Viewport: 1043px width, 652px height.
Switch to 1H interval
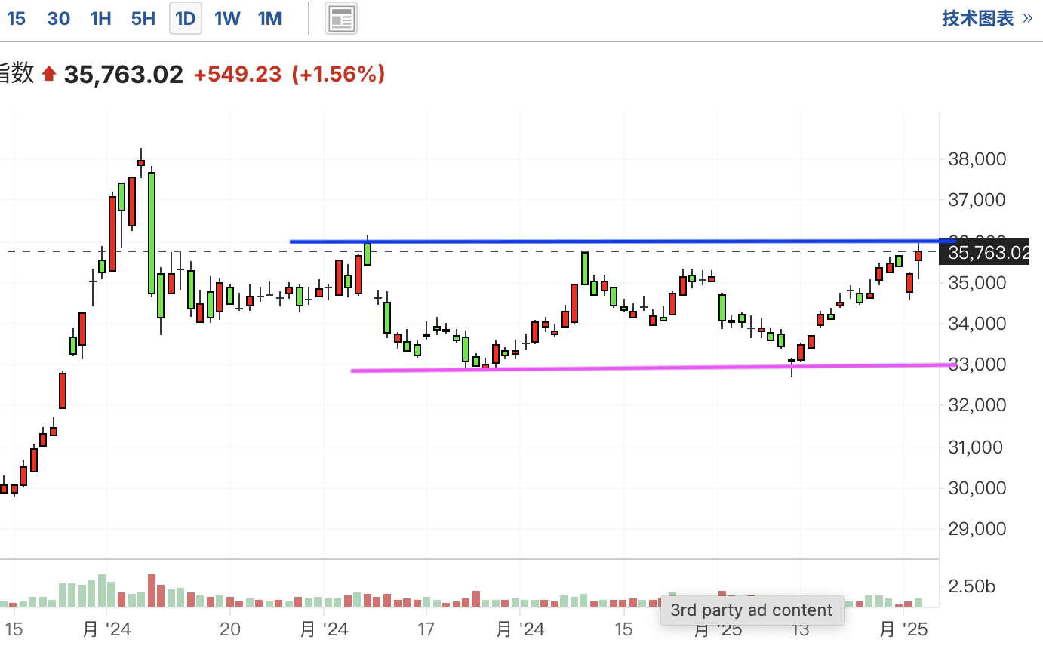click(x=100, y=18)
